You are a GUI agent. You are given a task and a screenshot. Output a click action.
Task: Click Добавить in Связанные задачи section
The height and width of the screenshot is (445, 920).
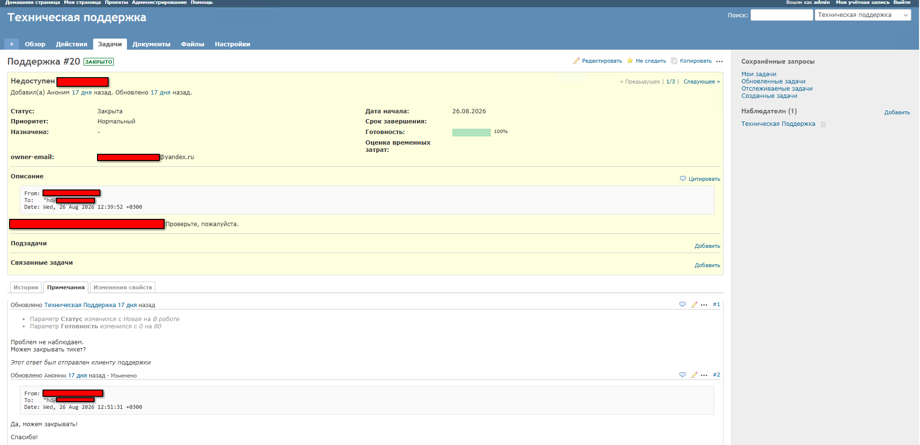(x=707, y=265)
